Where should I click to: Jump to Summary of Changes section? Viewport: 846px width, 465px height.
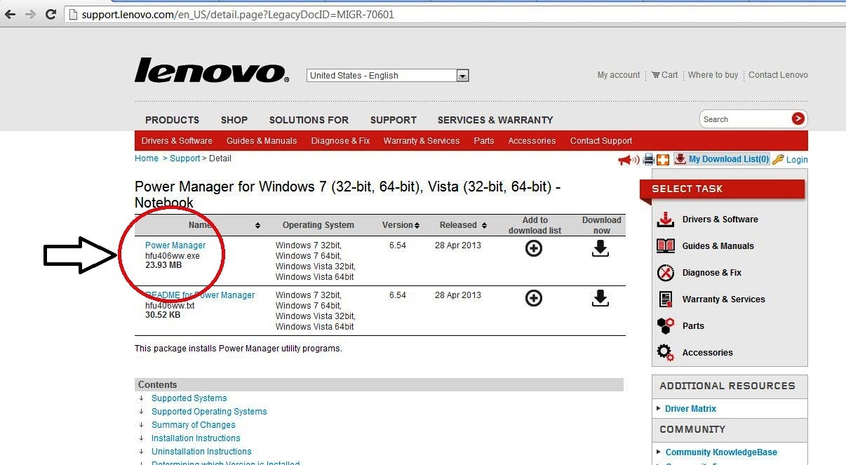194,425
